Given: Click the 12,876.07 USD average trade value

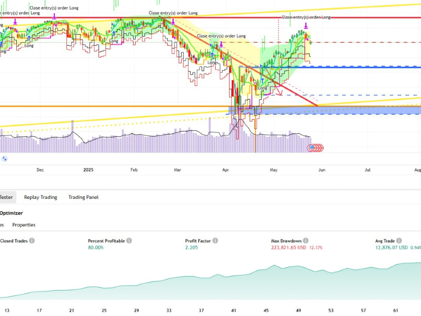Looking at the screenshot, I should (392, 247).
